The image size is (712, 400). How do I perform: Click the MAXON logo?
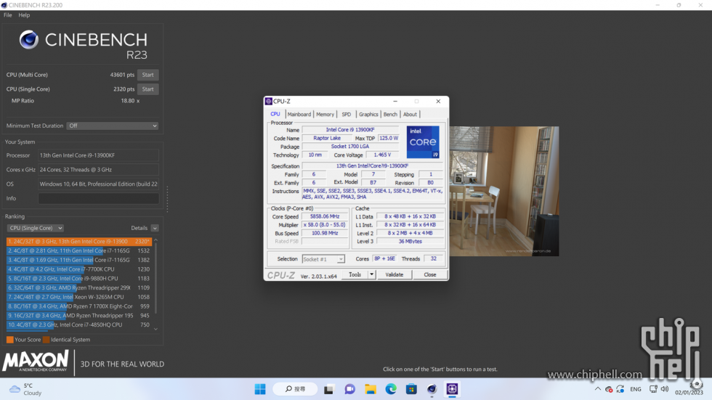tap(36, 362)
